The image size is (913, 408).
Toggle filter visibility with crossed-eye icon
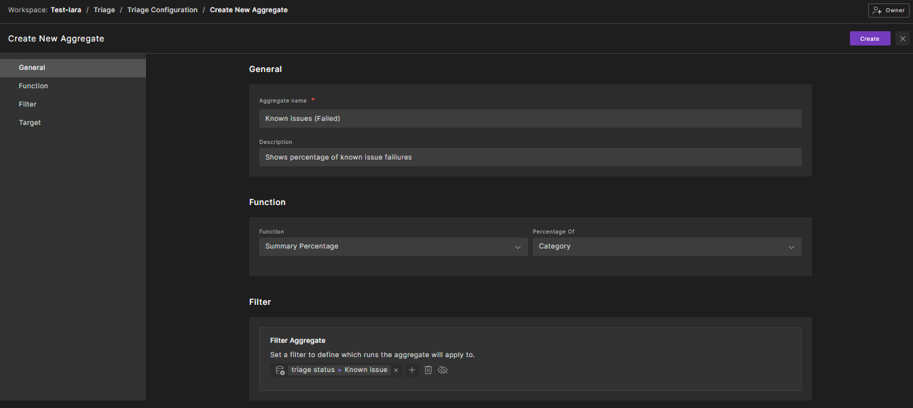coord(443,370)
